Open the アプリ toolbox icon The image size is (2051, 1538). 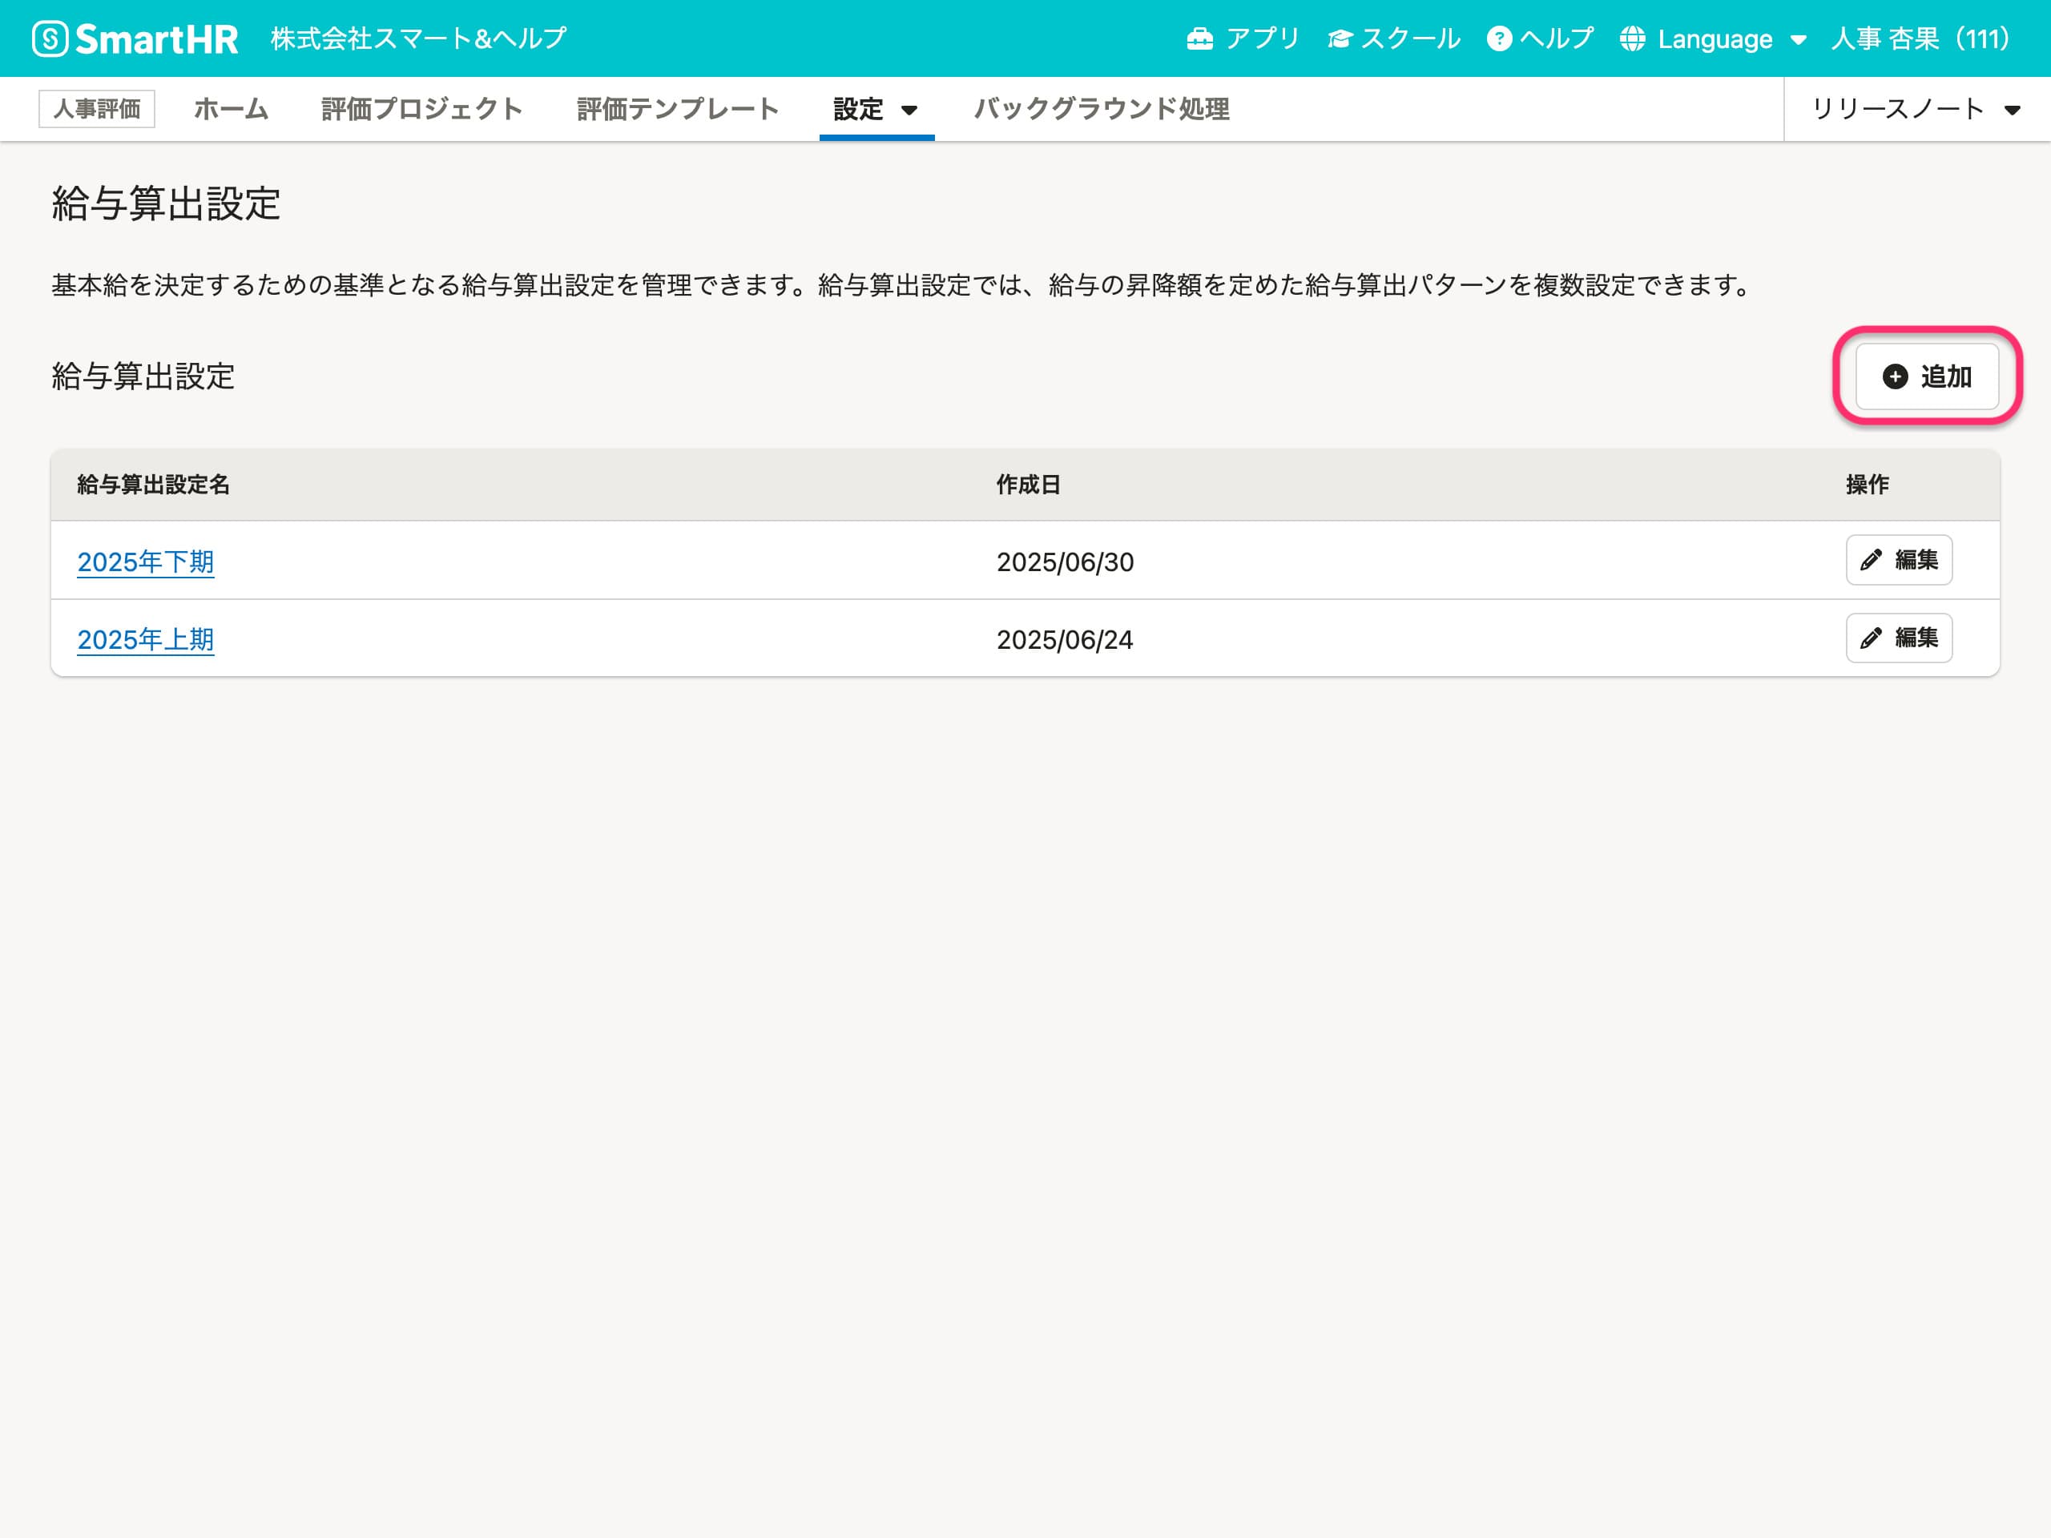1200,39
